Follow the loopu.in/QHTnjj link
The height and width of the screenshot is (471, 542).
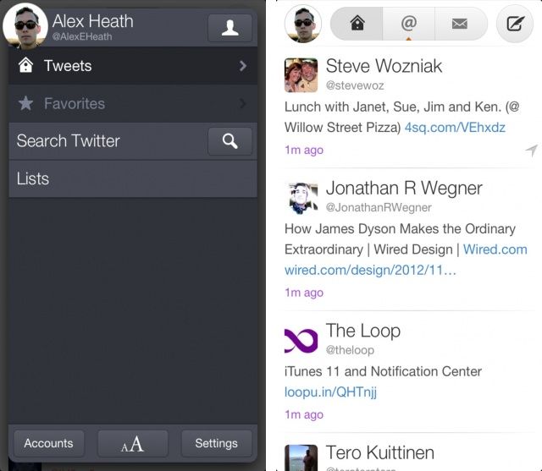[x=330, y=392]
